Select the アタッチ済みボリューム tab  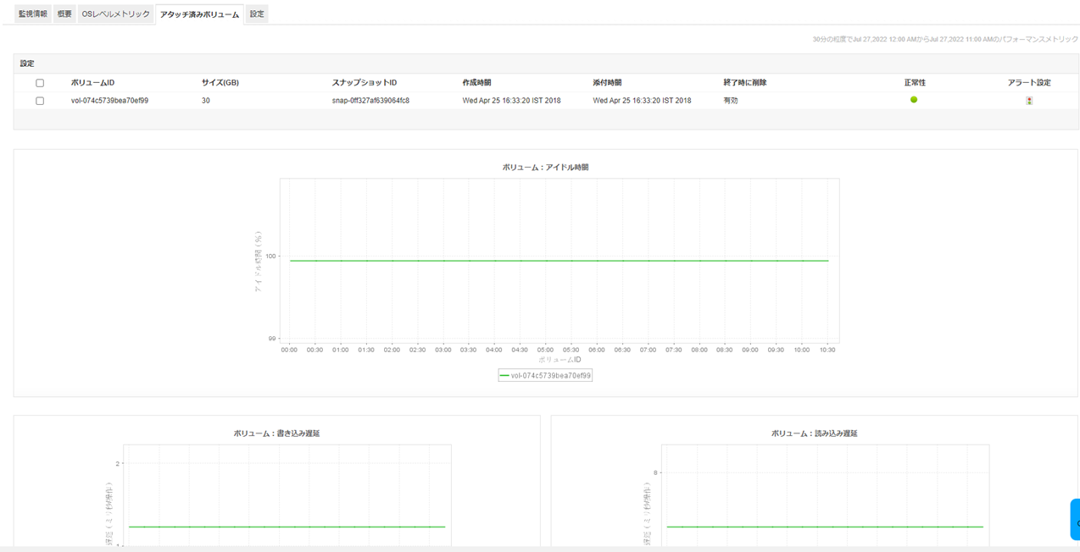199,14
